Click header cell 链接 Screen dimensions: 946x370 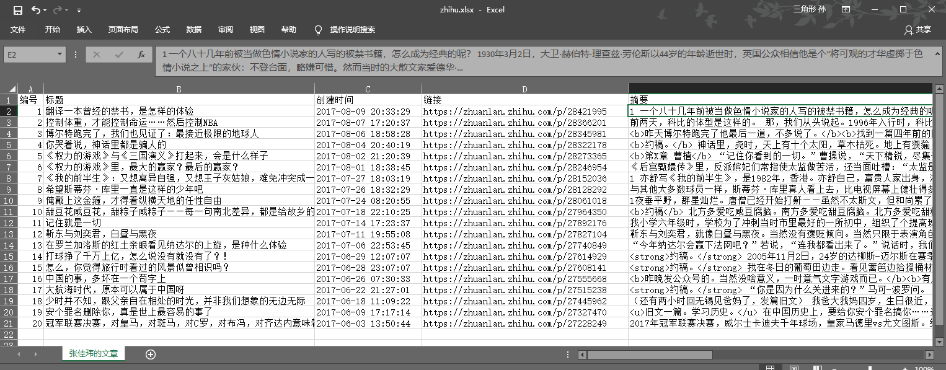pos(525,100)
